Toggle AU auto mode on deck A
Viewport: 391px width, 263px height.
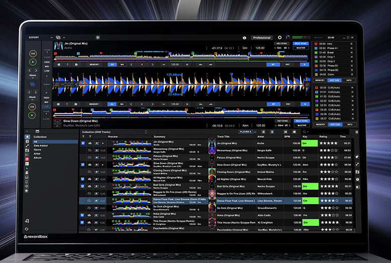pos(112,64)
